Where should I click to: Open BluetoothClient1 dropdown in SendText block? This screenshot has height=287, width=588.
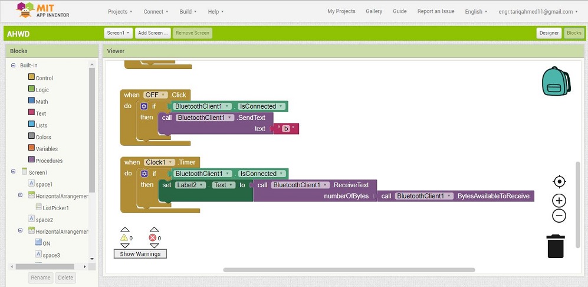[x=205, y=118]
